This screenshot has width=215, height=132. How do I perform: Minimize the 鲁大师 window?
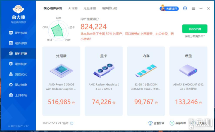(201, 8)
